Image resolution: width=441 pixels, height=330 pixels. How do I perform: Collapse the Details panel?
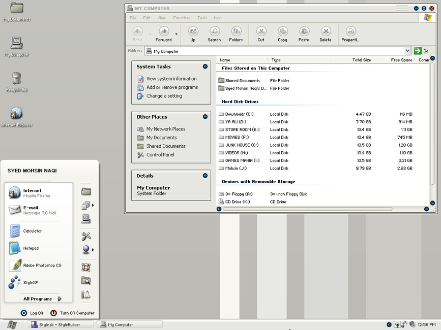pos(205,176)
